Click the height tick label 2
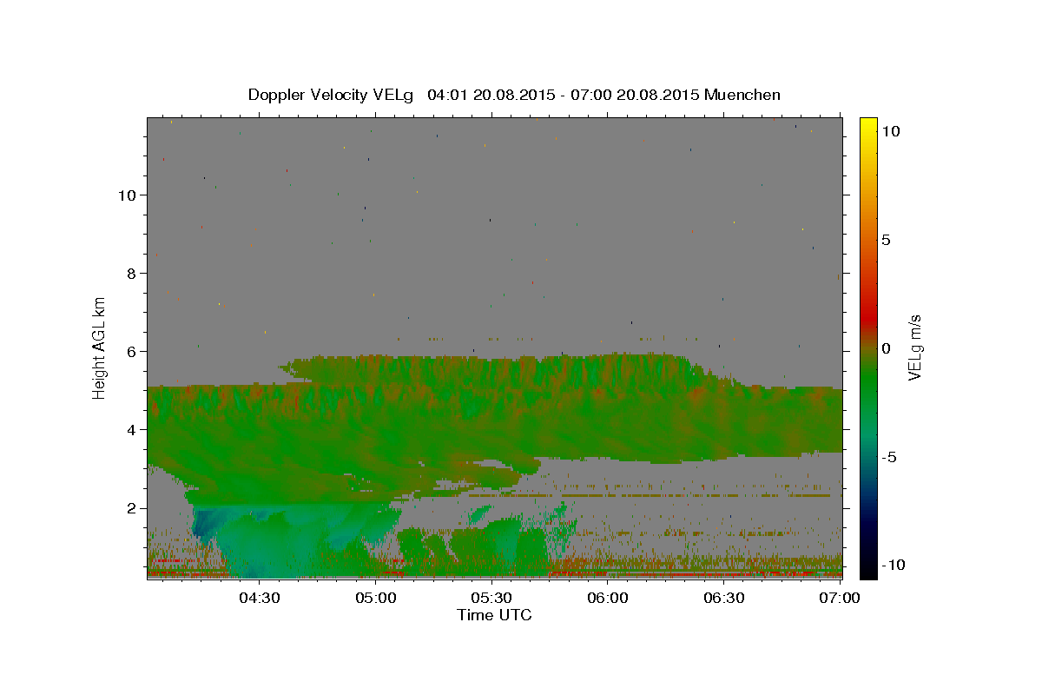Viewport: 1042px width, 695px height. coord(132,508)
